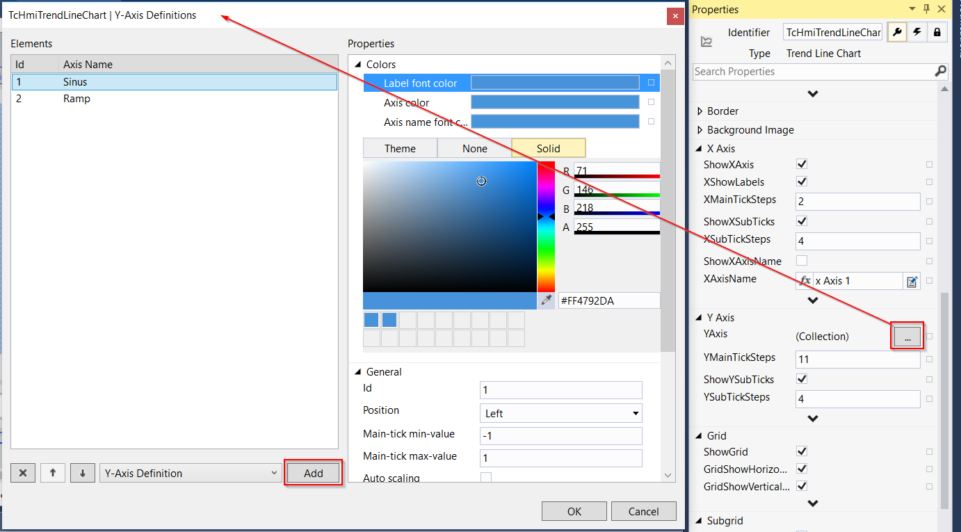This screenshot has height=532, width=961.
Task: Toggle ShowYSubTicks checkbox
Action: click(802, 379)
